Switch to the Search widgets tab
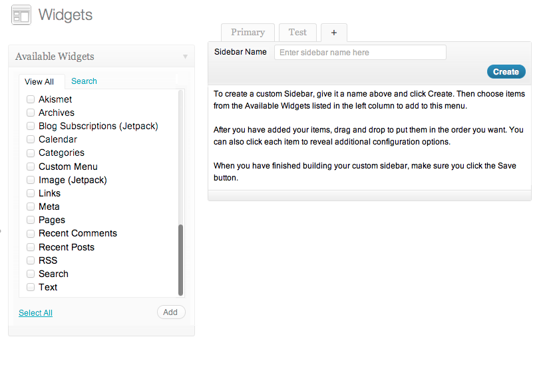Image resolution: width=557 pixels, height=365 pixels. tap(84, 81)
